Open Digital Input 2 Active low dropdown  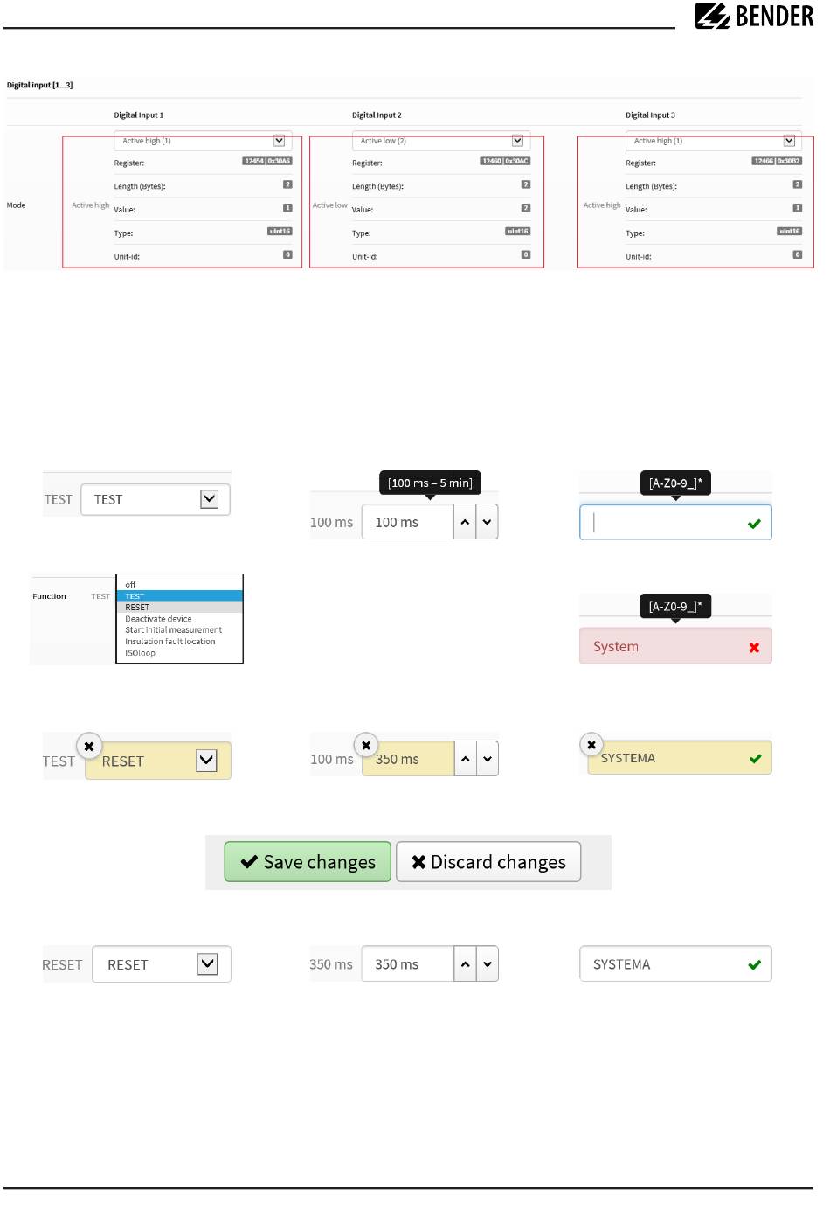[x=438, y=141]
